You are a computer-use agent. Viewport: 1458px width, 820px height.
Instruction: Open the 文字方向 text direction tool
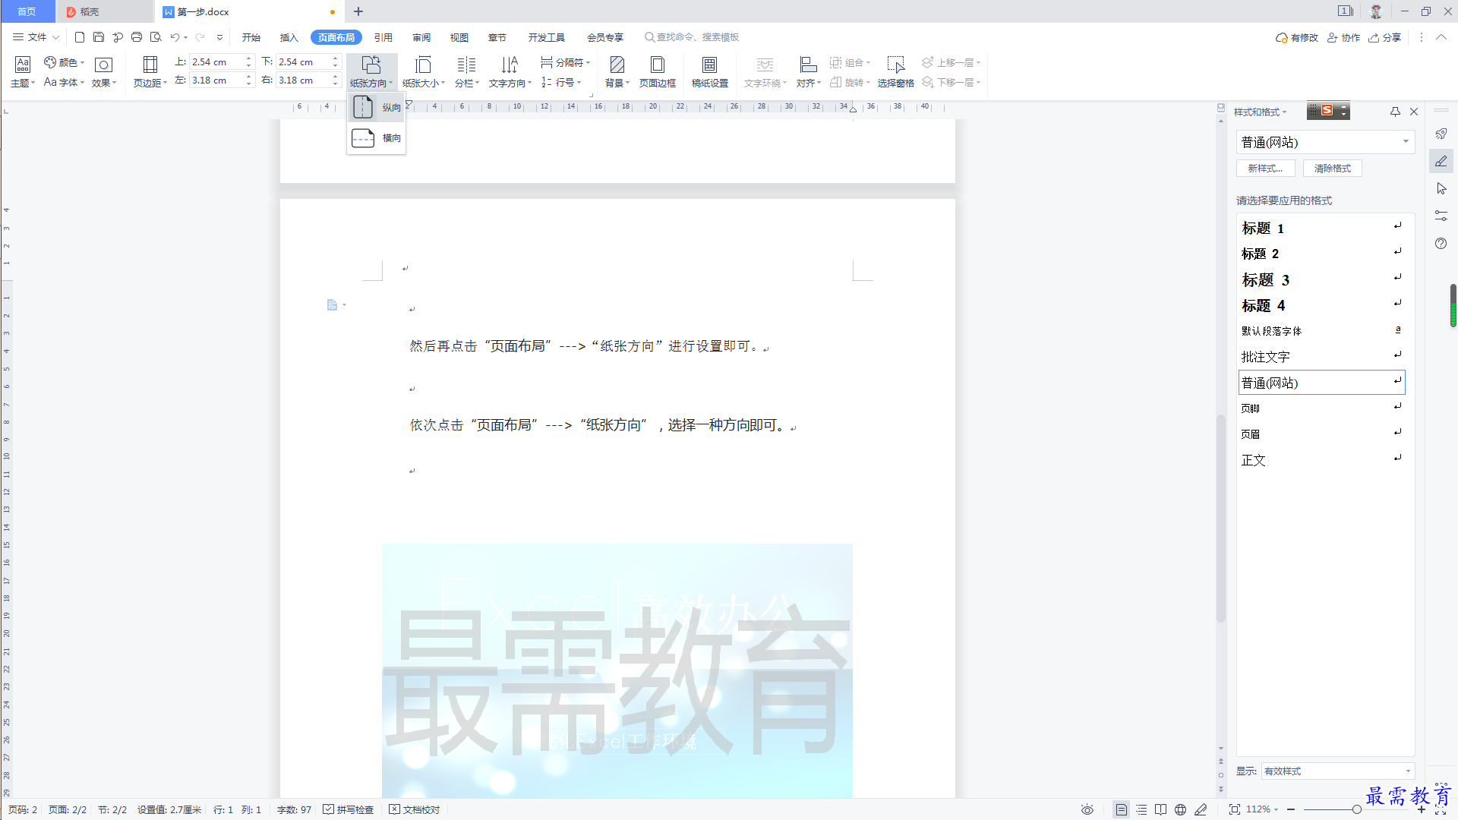point(510,72)
